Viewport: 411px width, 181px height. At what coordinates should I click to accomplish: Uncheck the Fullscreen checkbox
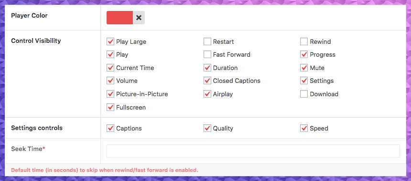(x=110, y=107)
